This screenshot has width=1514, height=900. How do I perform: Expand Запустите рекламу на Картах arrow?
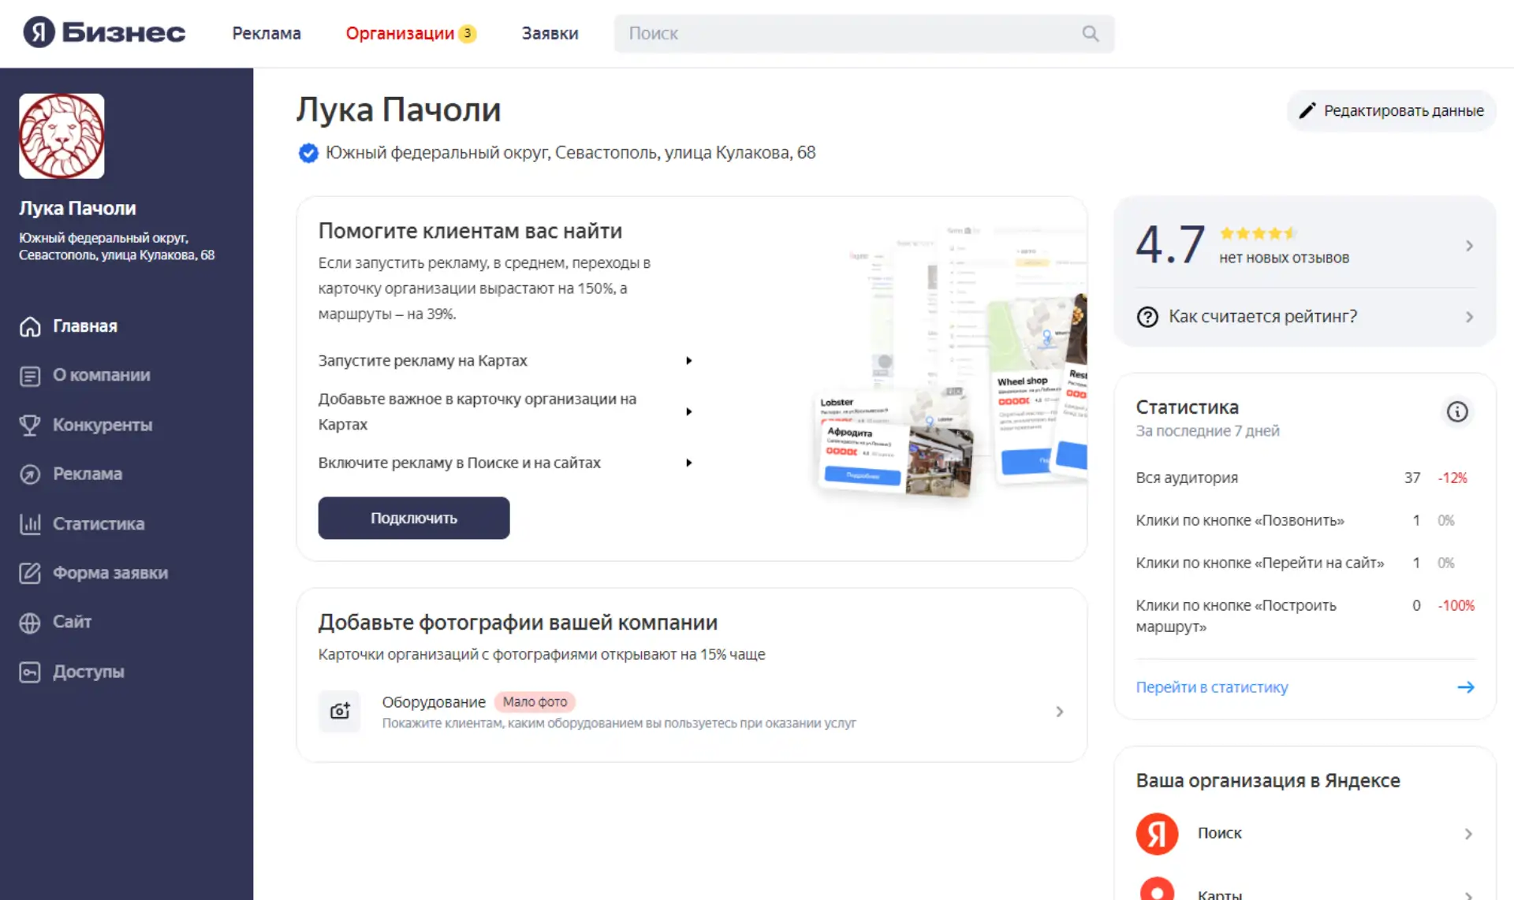688,361
